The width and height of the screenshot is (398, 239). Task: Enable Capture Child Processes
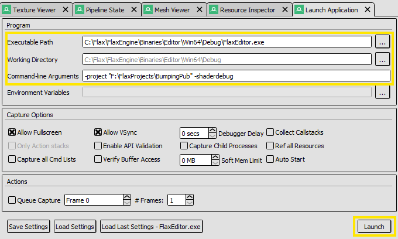click(x=184, y=145)
